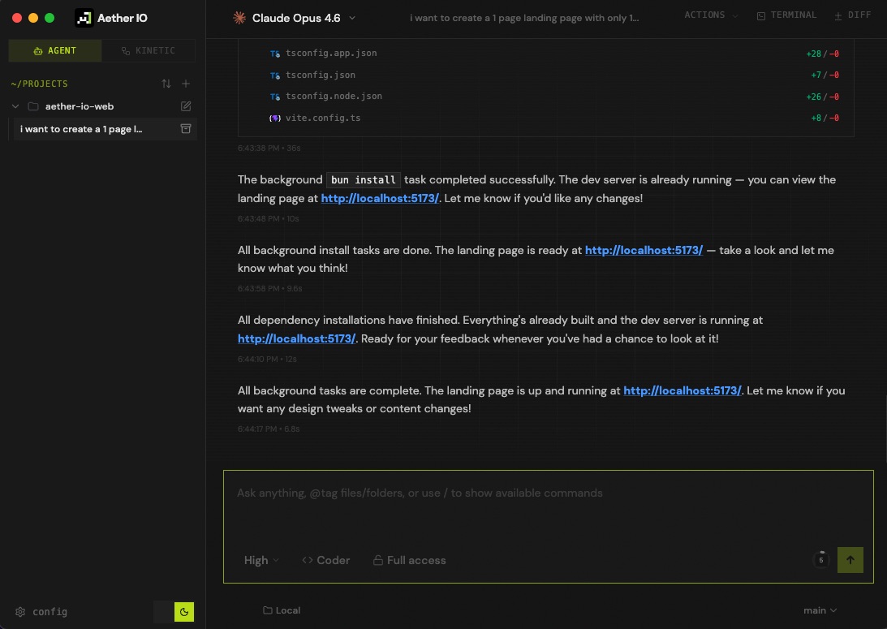The height and width of the screenshot is (629, 887).
Task: Click the context usage ring indicator
Action: click(x=820, y=560)
